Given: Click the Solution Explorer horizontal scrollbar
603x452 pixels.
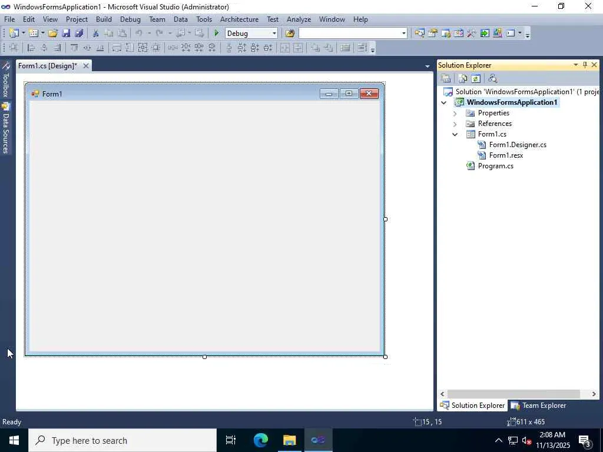Looking at the screenshot, I should point(513,394).
